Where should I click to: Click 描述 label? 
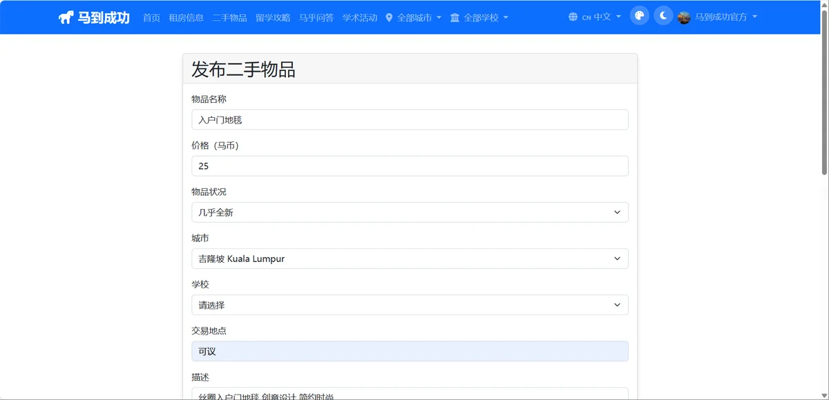[200, 377]
